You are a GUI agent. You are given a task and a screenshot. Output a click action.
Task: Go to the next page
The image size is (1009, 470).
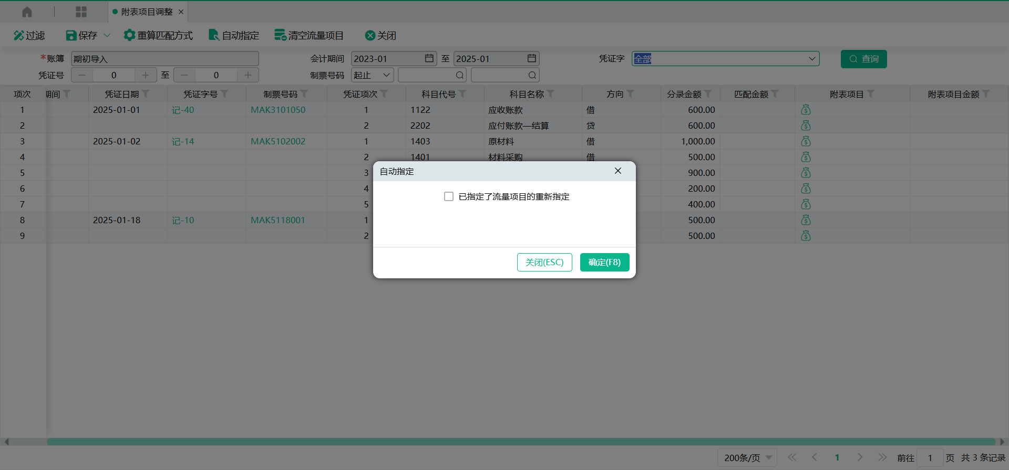pyautogui.click(x=860, y=457)
